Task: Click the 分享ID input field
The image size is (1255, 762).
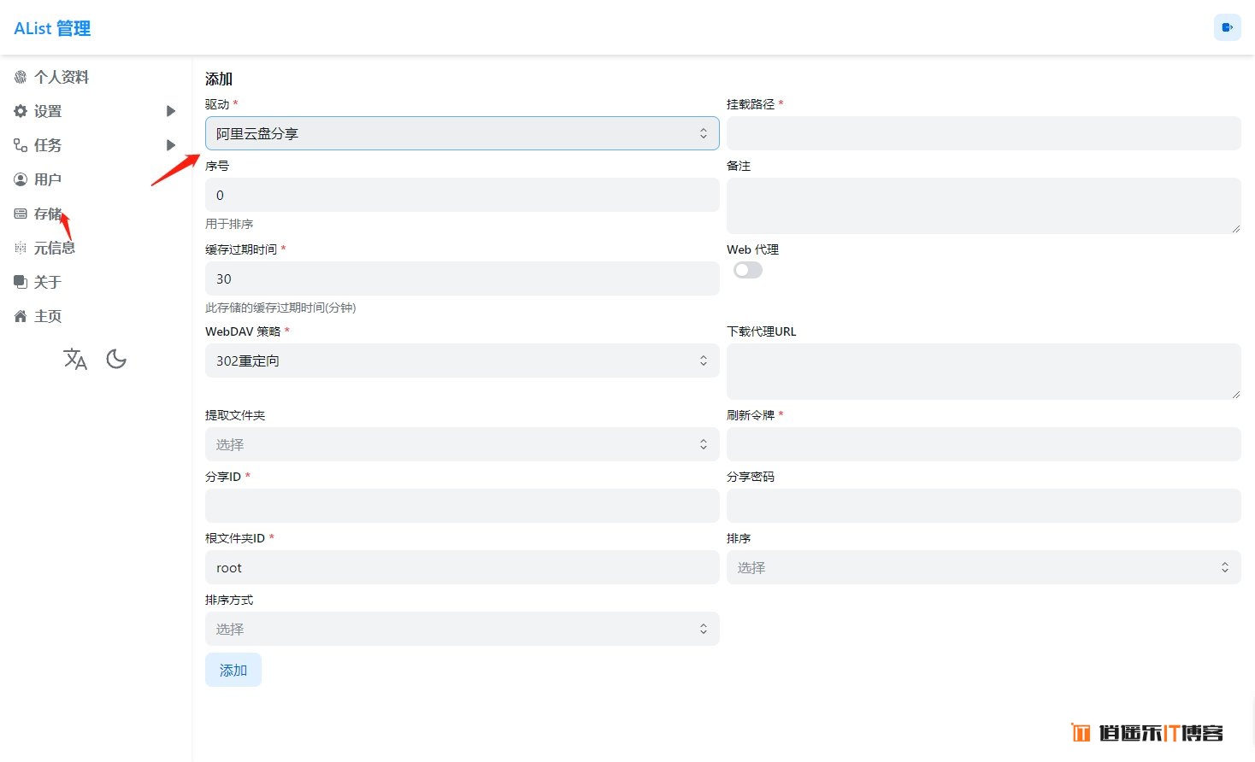Action: point(463,506)
